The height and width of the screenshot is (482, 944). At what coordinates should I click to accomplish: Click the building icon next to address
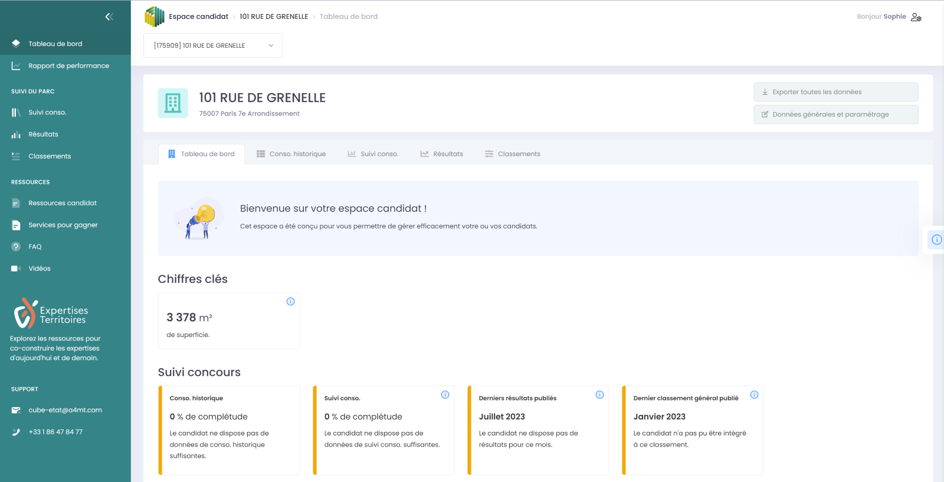[173, 103]
